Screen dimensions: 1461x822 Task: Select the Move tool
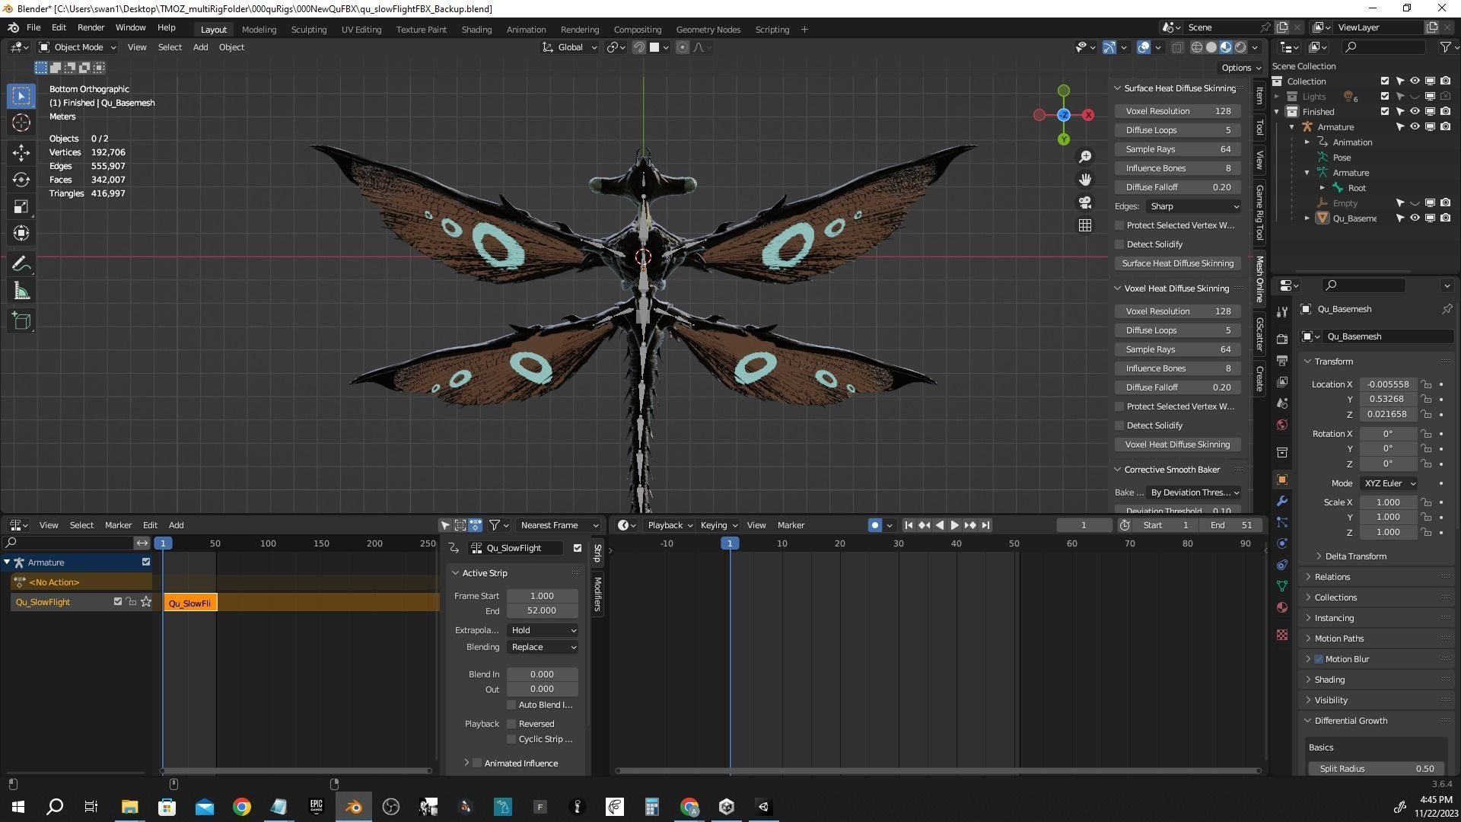tap(21, 152)
